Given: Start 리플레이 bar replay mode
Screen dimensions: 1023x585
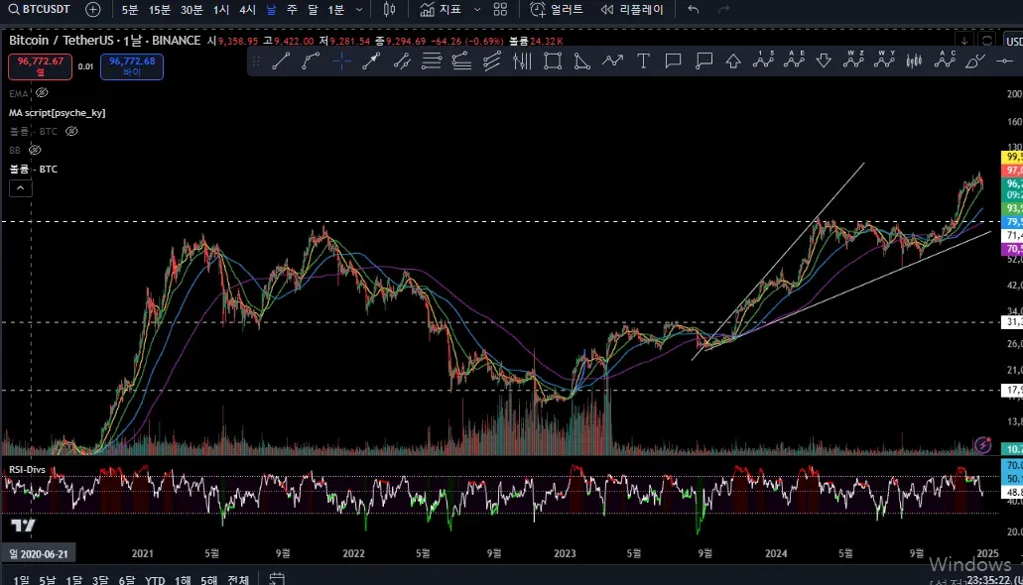Looking at the screenshot, I should [x=631, y=9].
